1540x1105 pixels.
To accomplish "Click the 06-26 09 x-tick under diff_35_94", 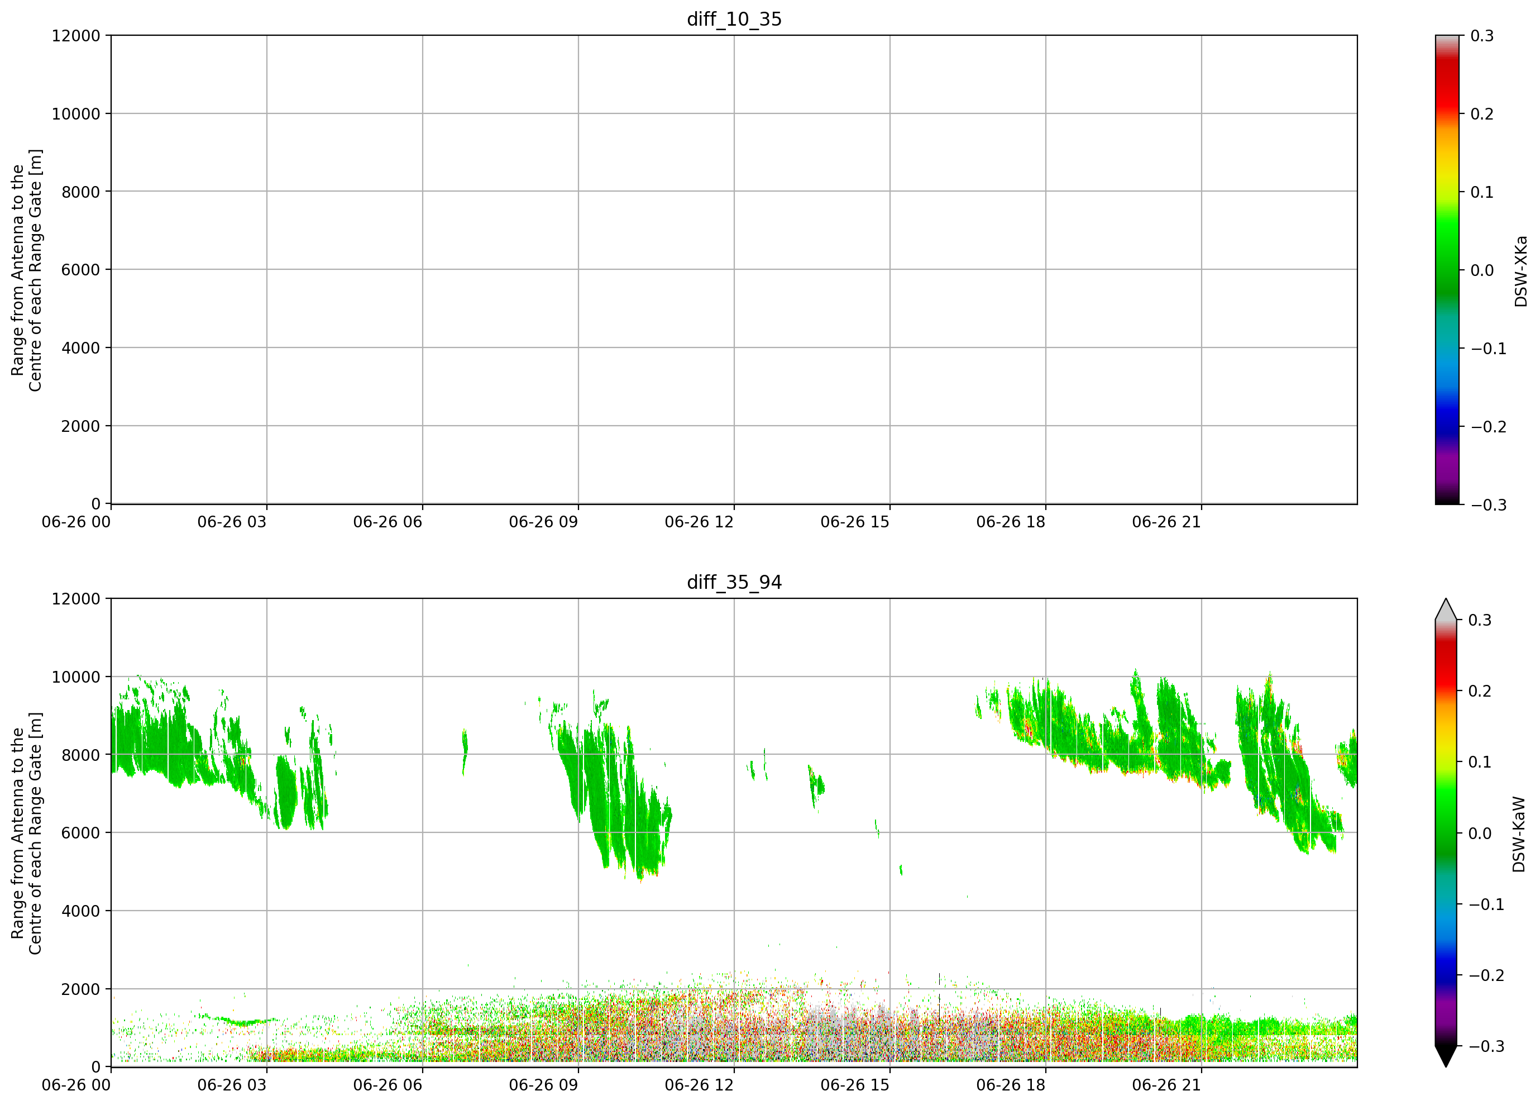I will coord(543,1085).
